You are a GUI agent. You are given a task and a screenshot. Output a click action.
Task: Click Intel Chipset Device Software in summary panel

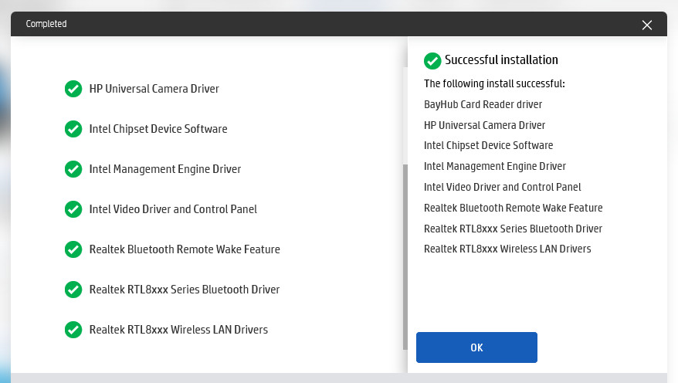488,145
